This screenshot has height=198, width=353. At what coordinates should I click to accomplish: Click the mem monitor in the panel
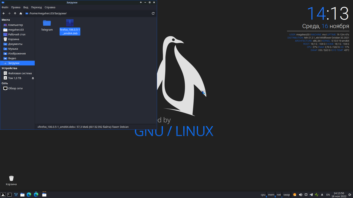272,195
